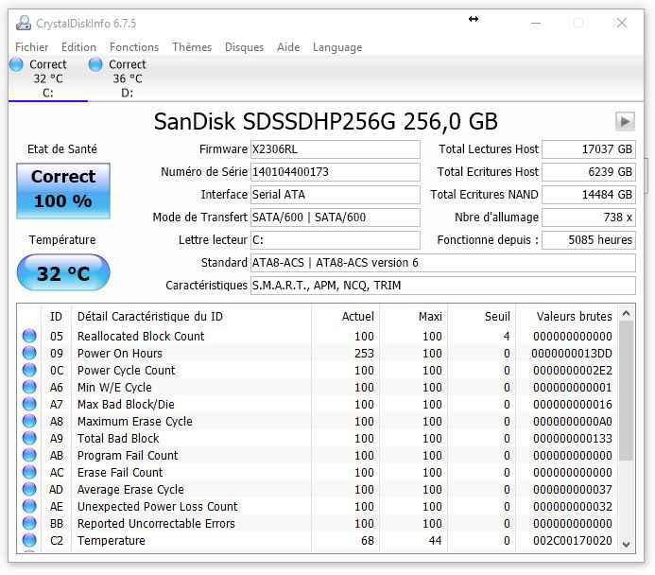Open the Aide menu

tap(288, 47)
